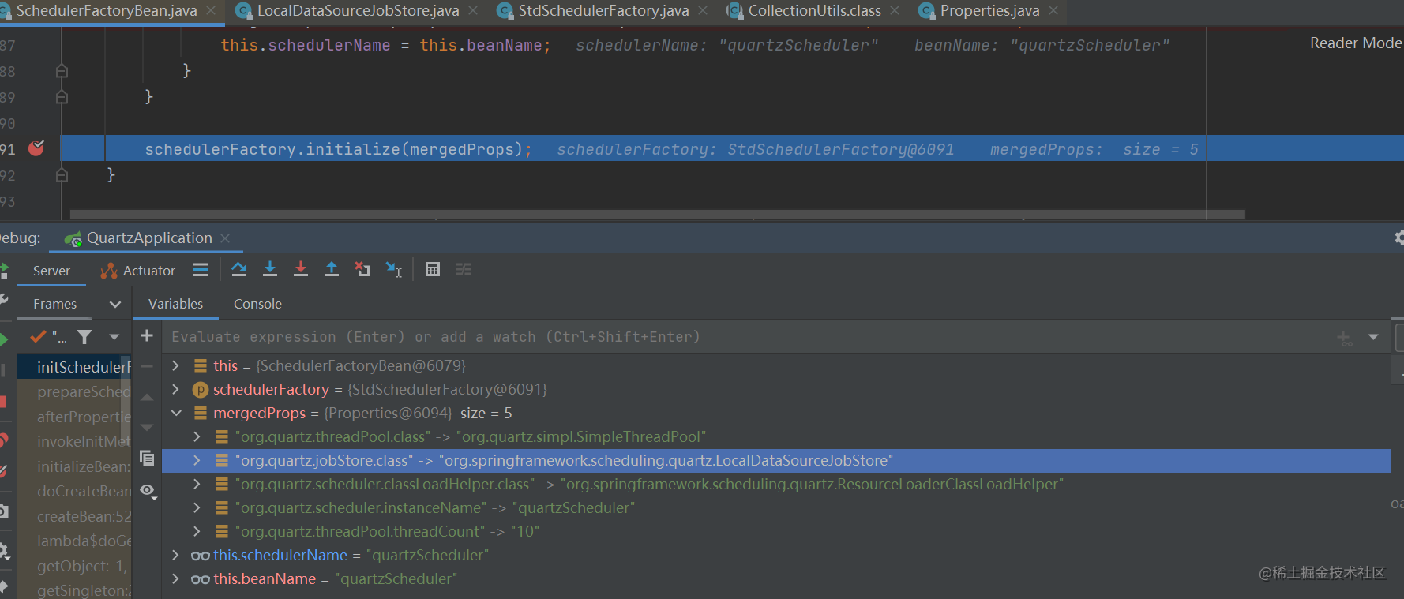Click the Actuator endpoints icon

[109, 271]
